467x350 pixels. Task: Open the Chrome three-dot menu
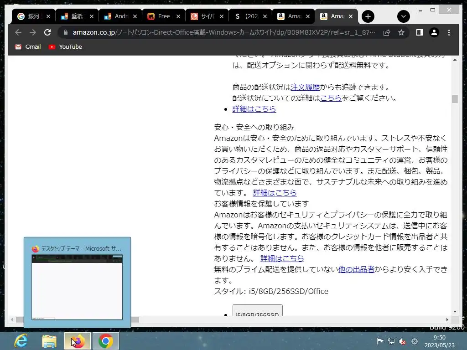click(x=449, y=32)
